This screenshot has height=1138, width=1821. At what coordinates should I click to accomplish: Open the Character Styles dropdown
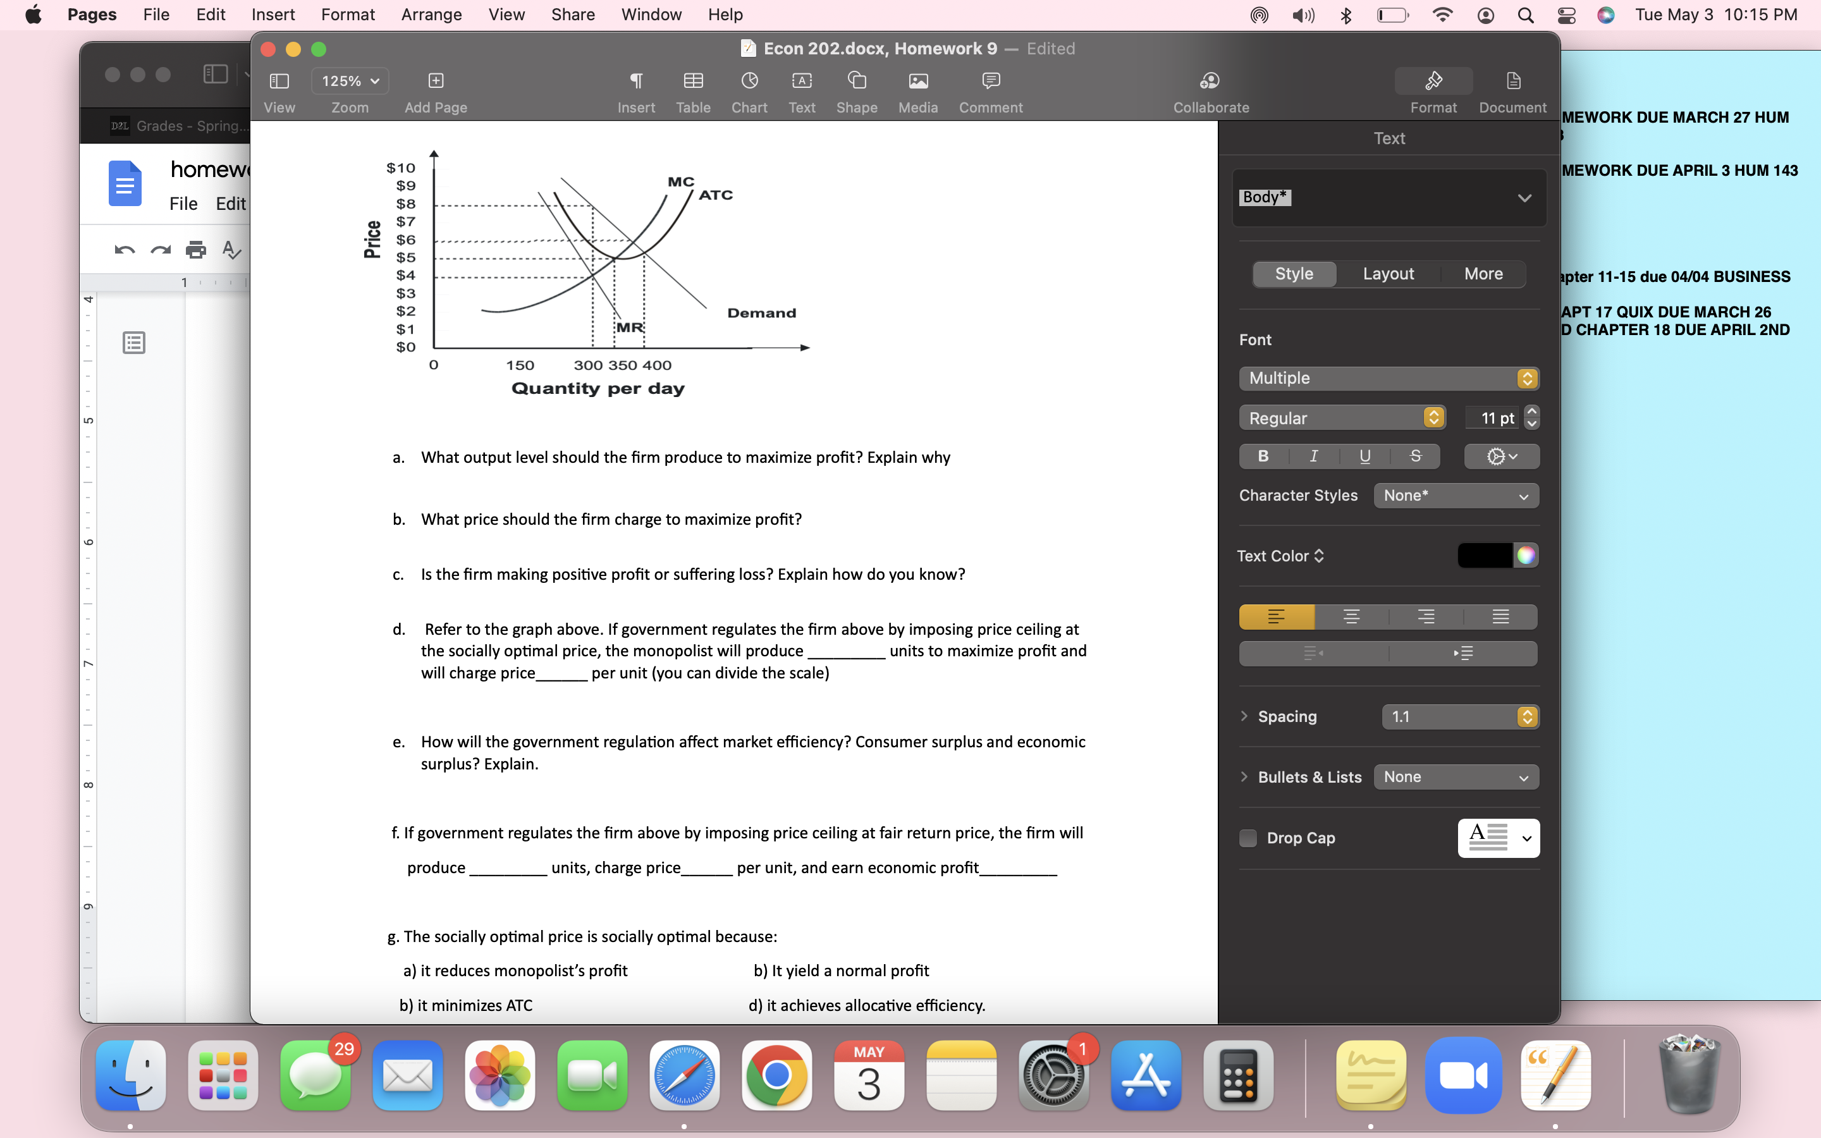pos(1456,495)
